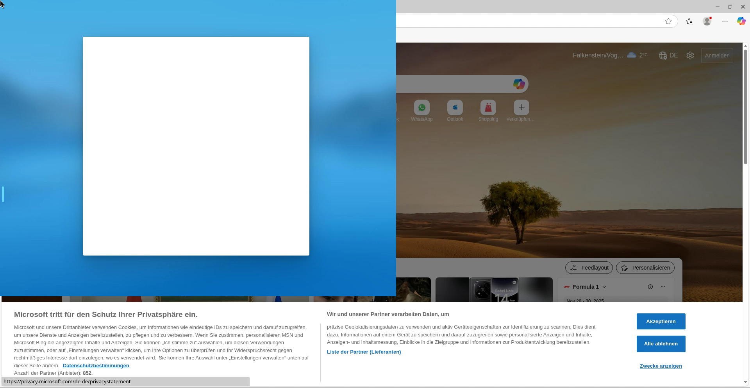Click the WhatsApp shortcut icon
750x388 pixels.
[421, 107]
